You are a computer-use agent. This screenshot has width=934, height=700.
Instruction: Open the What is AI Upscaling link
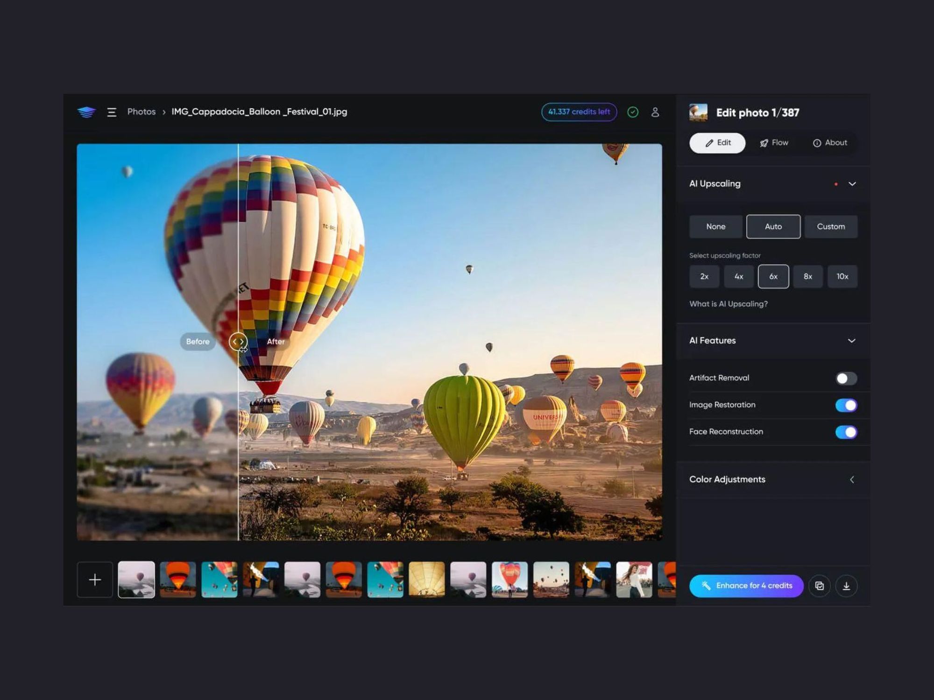click(728, 304)
